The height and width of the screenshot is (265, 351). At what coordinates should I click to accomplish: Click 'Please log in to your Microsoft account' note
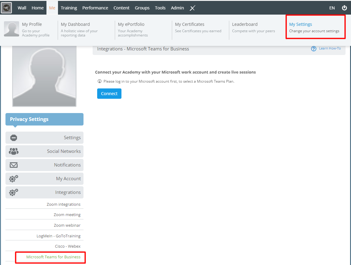pos(169,81)
